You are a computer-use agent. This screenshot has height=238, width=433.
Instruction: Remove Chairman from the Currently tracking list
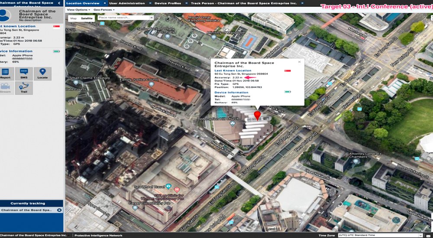(x=59, y=210)
